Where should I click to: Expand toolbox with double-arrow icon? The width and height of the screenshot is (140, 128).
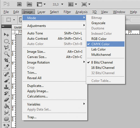[3, 26]
